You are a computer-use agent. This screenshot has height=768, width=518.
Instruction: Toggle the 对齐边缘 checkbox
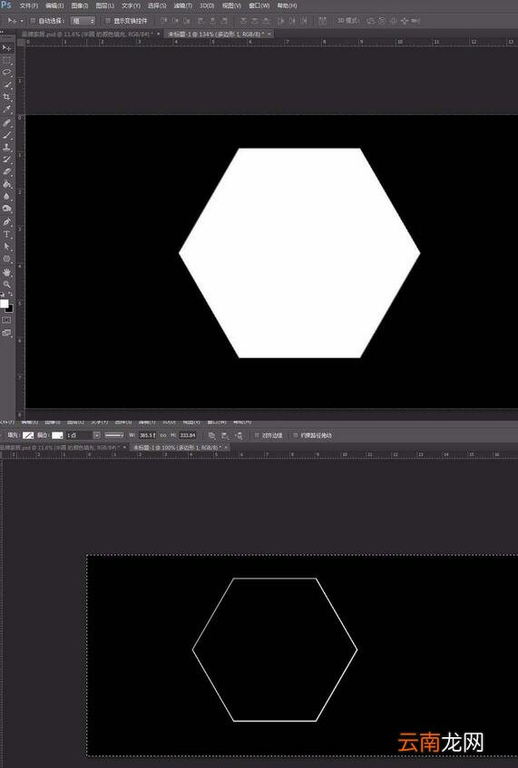(x=257, y=435)
